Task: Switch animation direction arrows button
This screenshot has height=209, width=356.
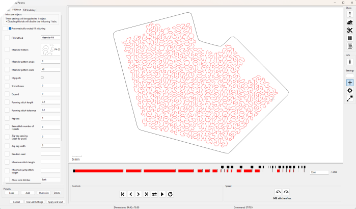Action: point(154,194)
